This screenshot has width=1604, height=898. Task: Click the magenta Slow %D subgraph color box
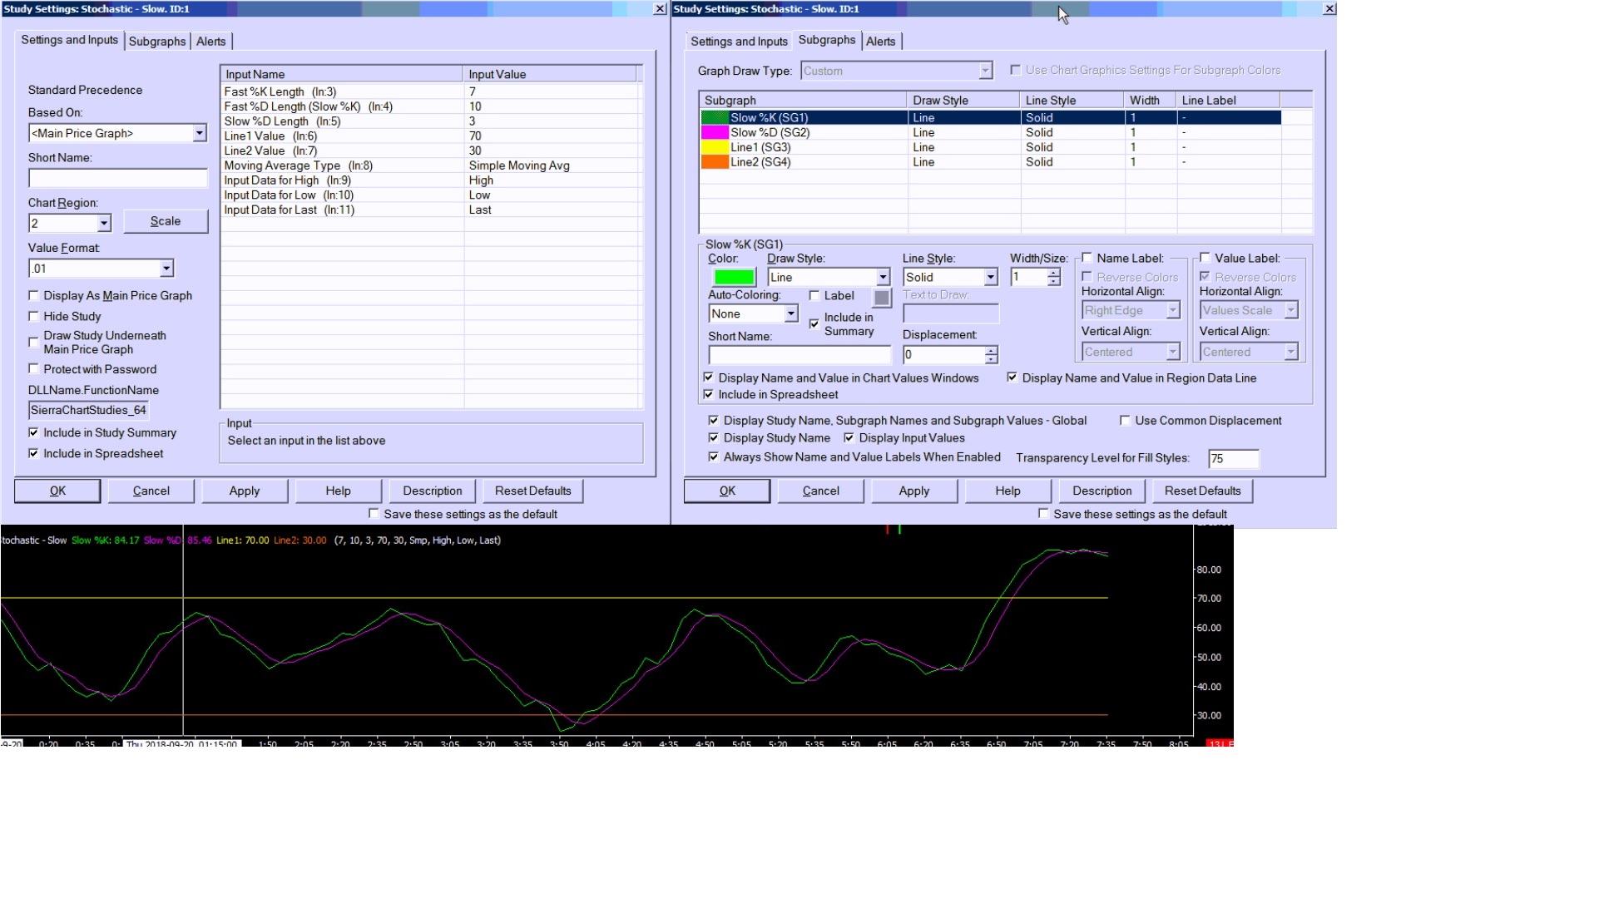(715, 133)
